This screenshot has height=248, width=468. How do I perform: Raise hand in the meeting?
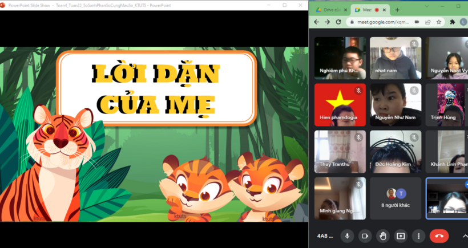383,236
